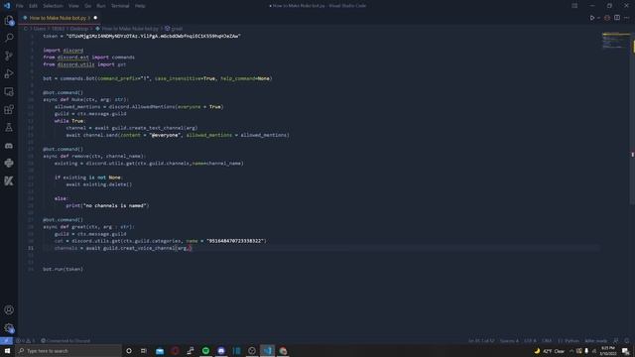
Task: Open the Testing flask view
Action: (x=9, y=128)
